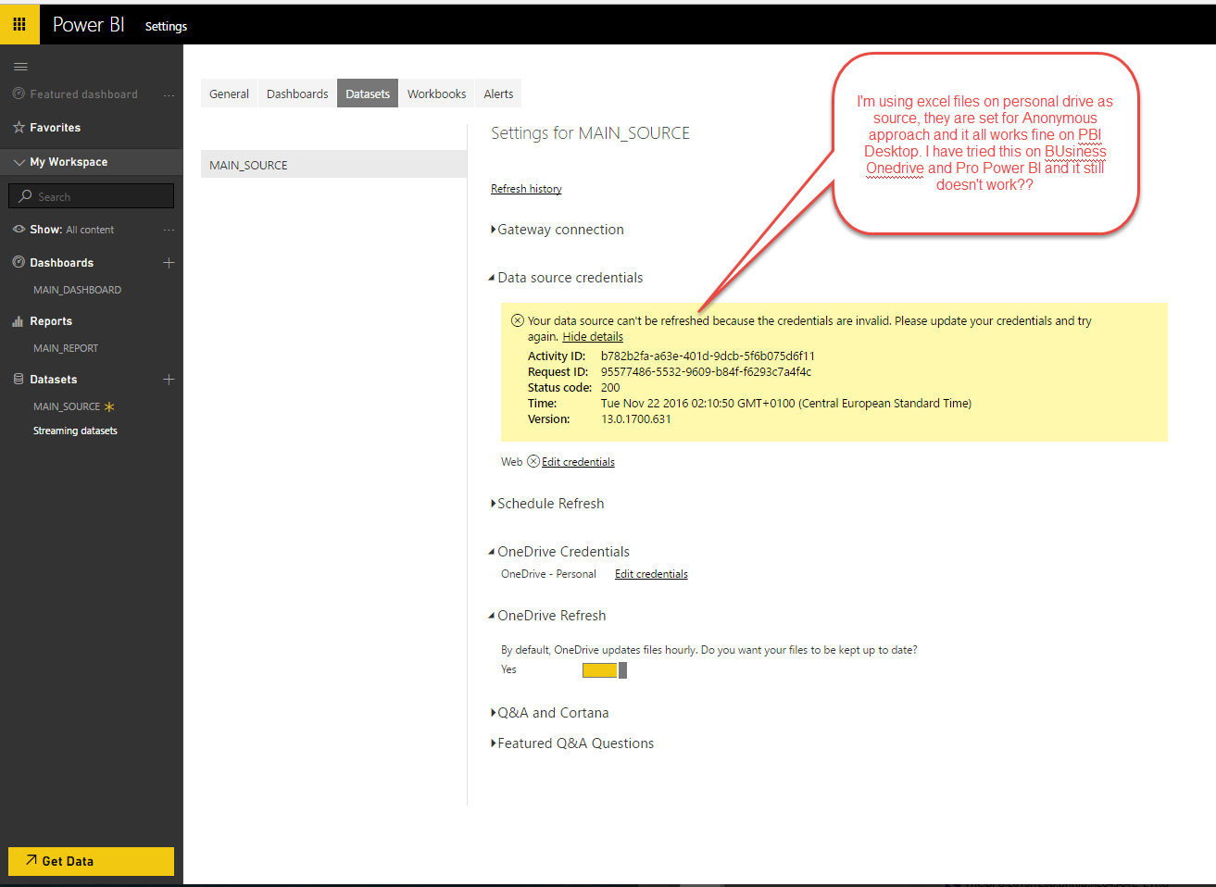This screenshot has width=1216, height=887.
Task: Open MAIN_REPORT in the sidebar
Action: click(66, 348)
